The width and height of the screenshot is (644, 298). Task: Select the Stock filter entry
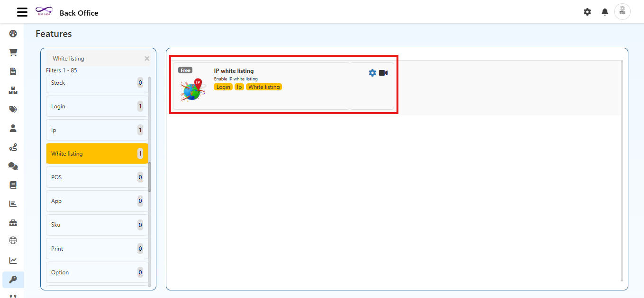point(97,82)
